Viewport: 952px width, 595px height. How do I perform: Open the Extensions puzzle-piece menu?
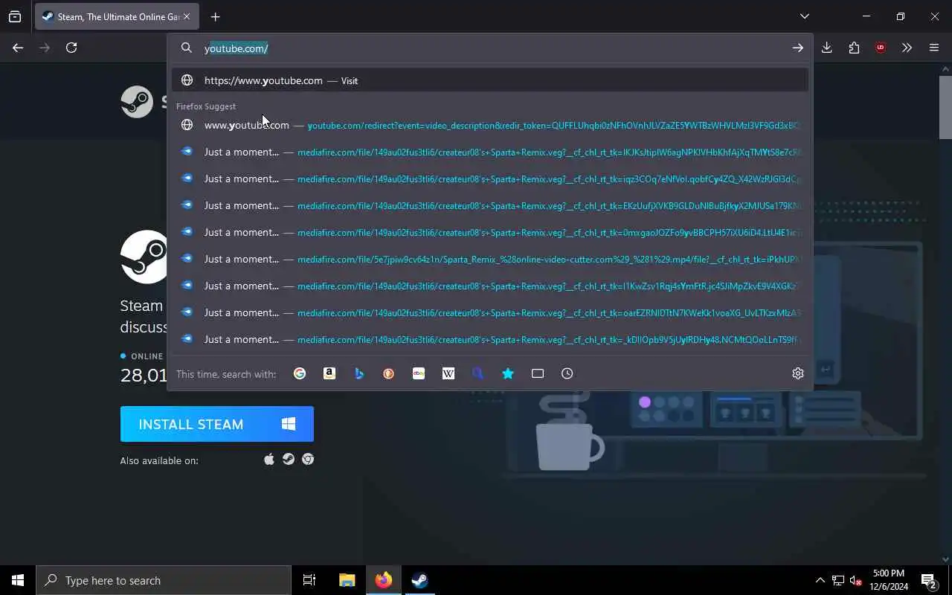pyautogui.click(x=854, y=48)
